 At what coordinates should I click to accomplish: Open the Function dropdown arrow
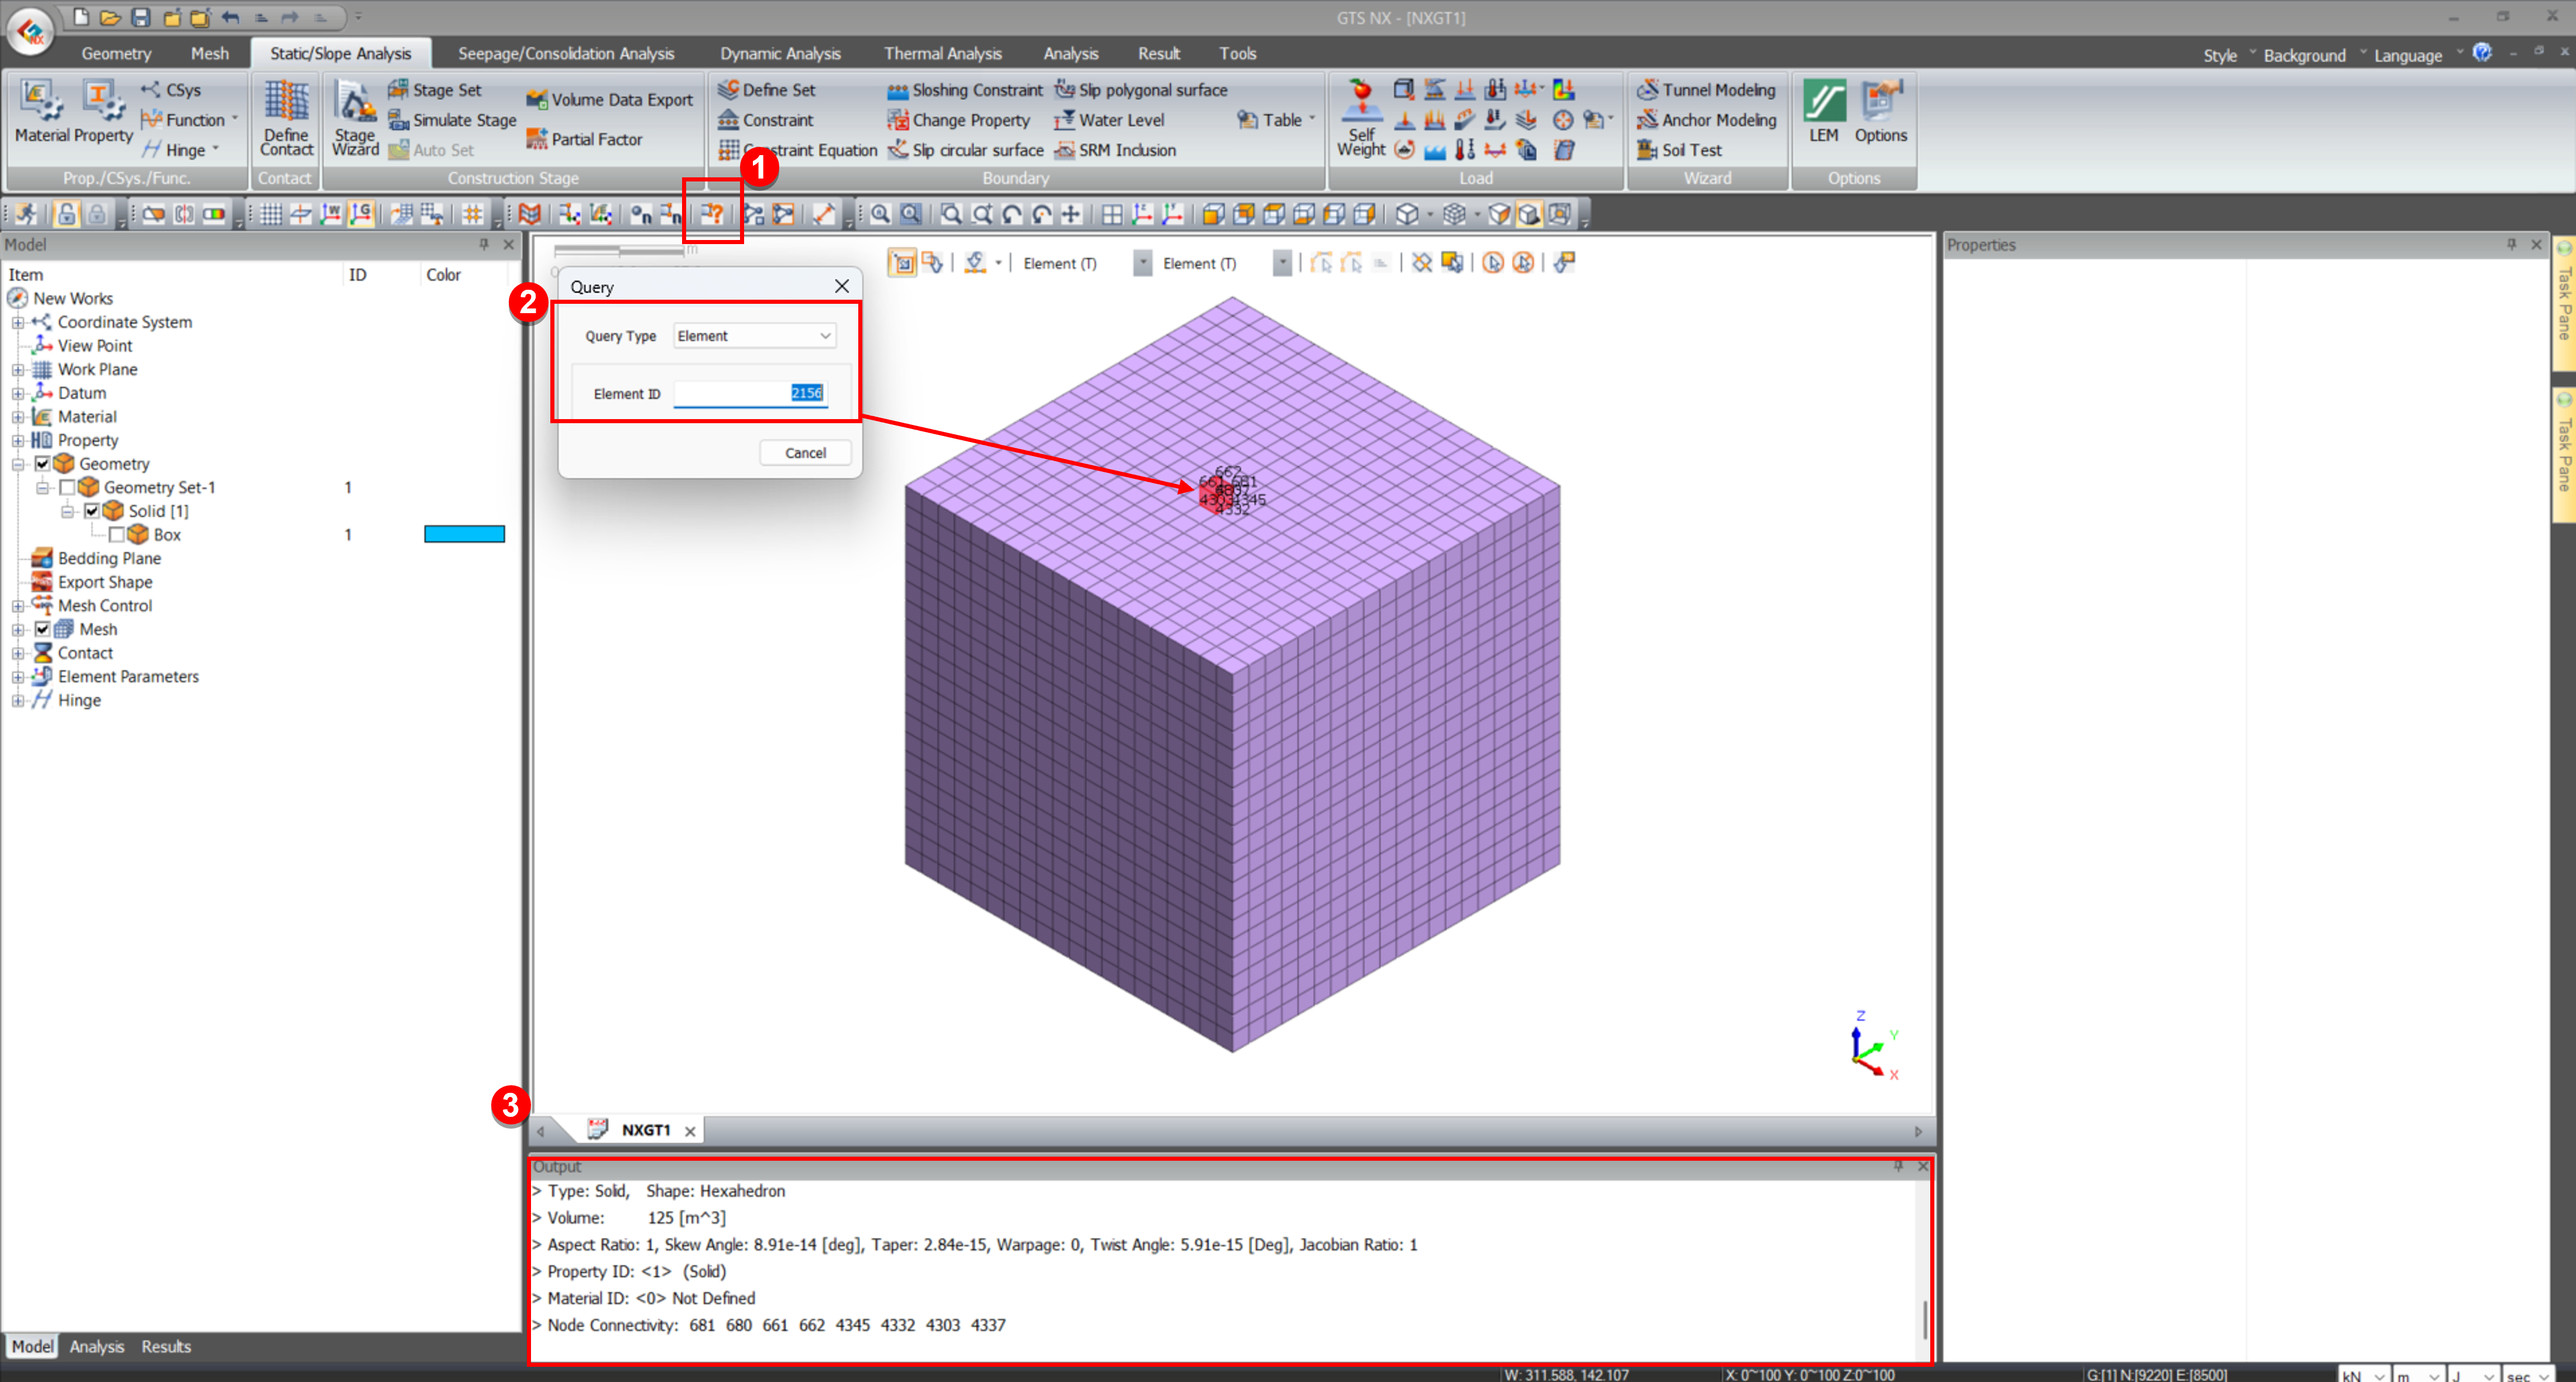pos(236,120)
